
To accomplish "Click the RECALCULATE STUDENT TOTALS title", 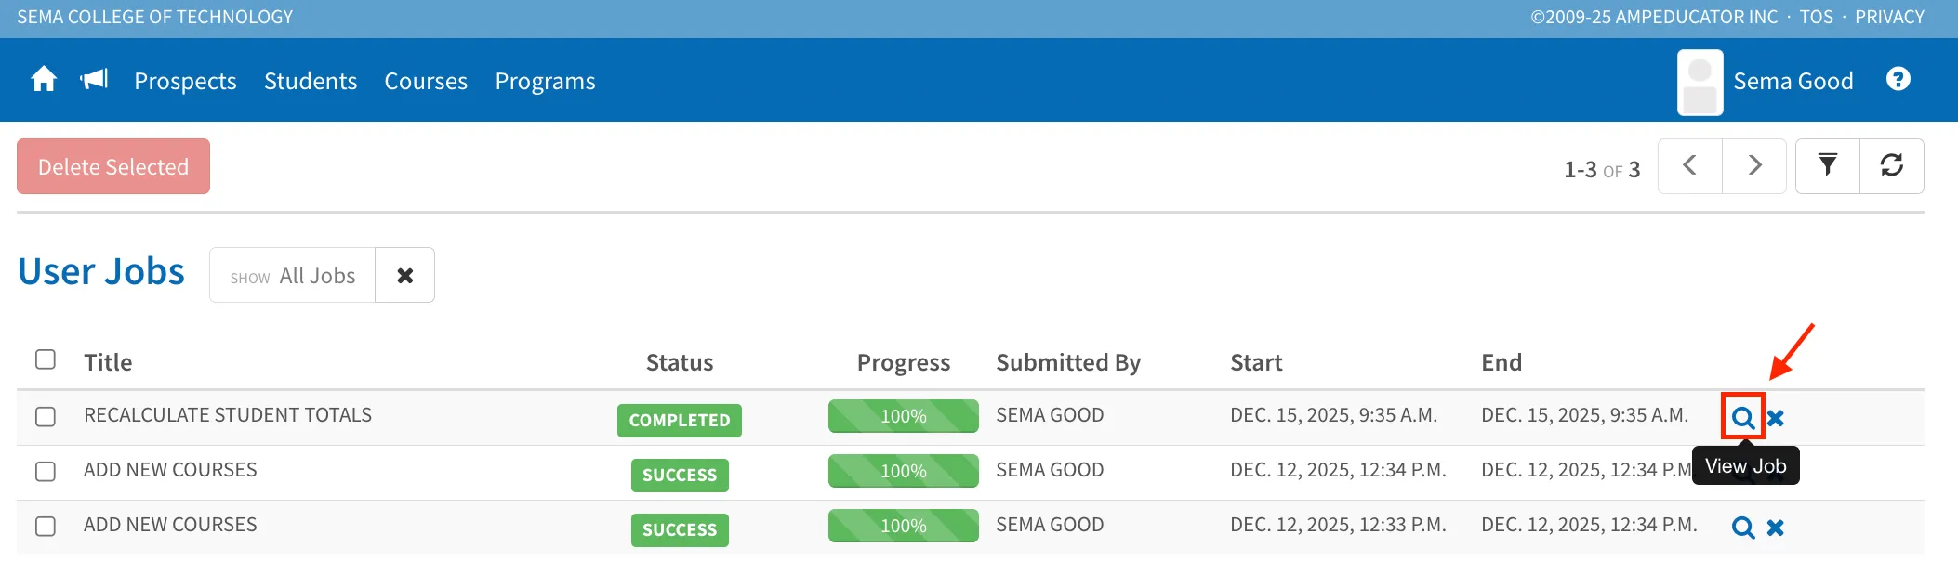I will tap(228, 415).
